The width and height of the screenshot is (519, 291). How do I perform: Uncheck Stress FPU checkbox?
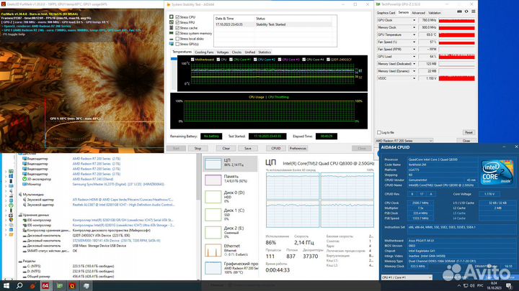click(x=178, y=22)
